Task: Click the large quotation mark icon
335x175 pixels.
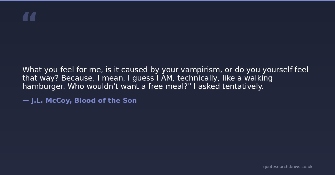Action: [x=29, y=16]
